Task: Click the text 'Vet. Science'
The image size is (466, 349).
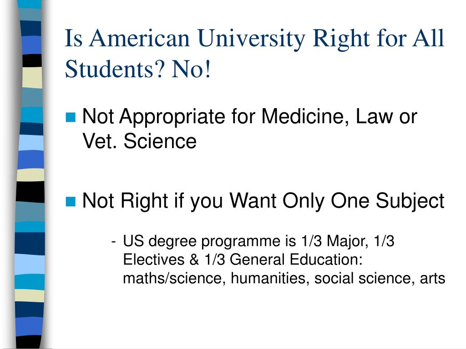Action: point(139,141)
